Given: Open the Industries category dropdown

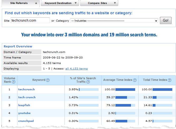Looking at the screenshot, I should (114, 21).
